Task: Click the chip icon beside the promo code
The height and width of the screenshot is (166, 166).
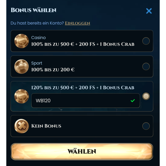Action: (22, 96)
